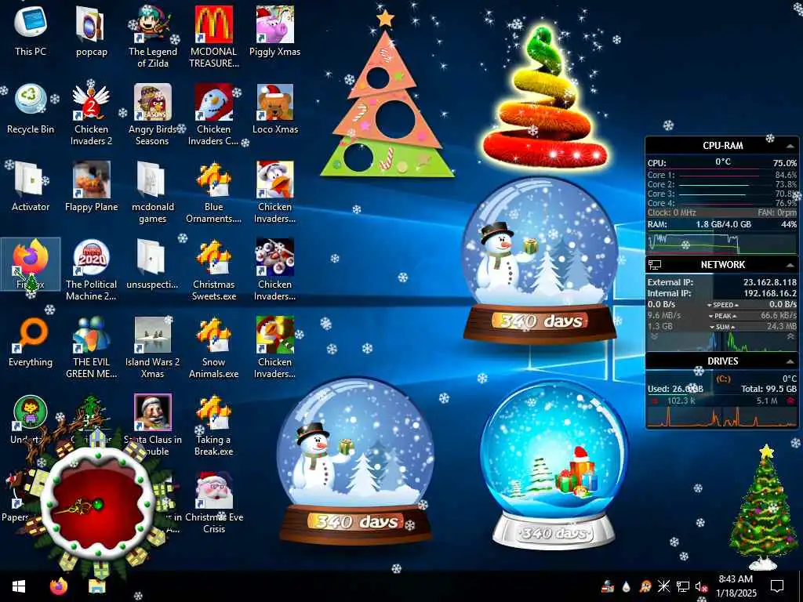Open the network status tray icon
803x602 pixels.
click(x=682, y=586)
